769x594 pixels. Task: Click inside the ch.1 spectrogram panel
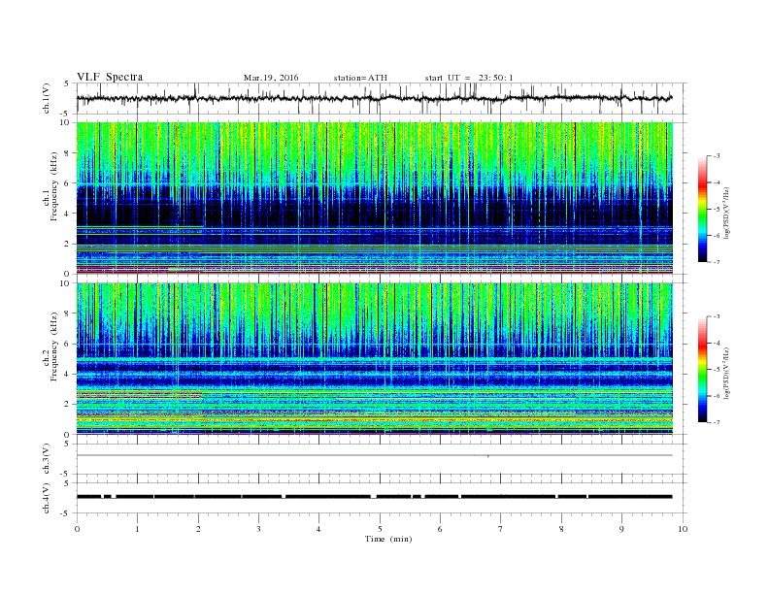(375, 198)
